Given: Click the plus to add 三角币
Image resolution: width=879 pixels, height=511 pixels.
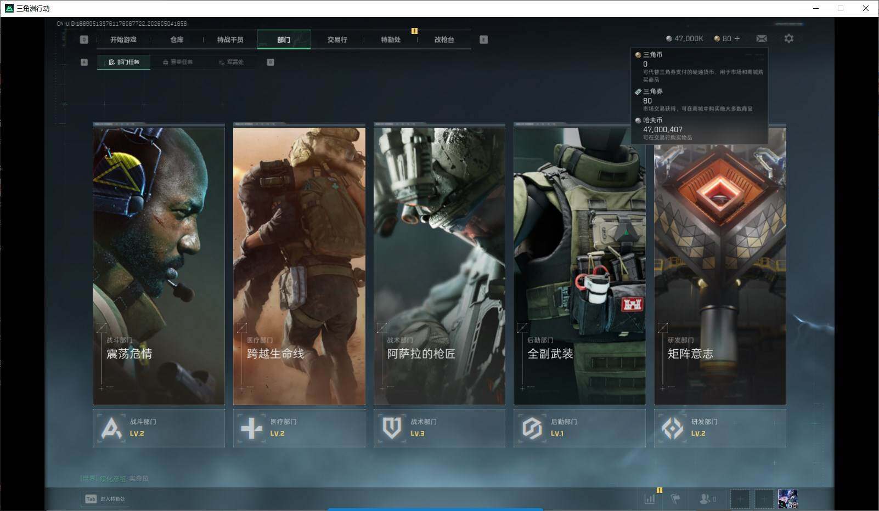Looking at the screenshot, I should click(x=737, y=38).
